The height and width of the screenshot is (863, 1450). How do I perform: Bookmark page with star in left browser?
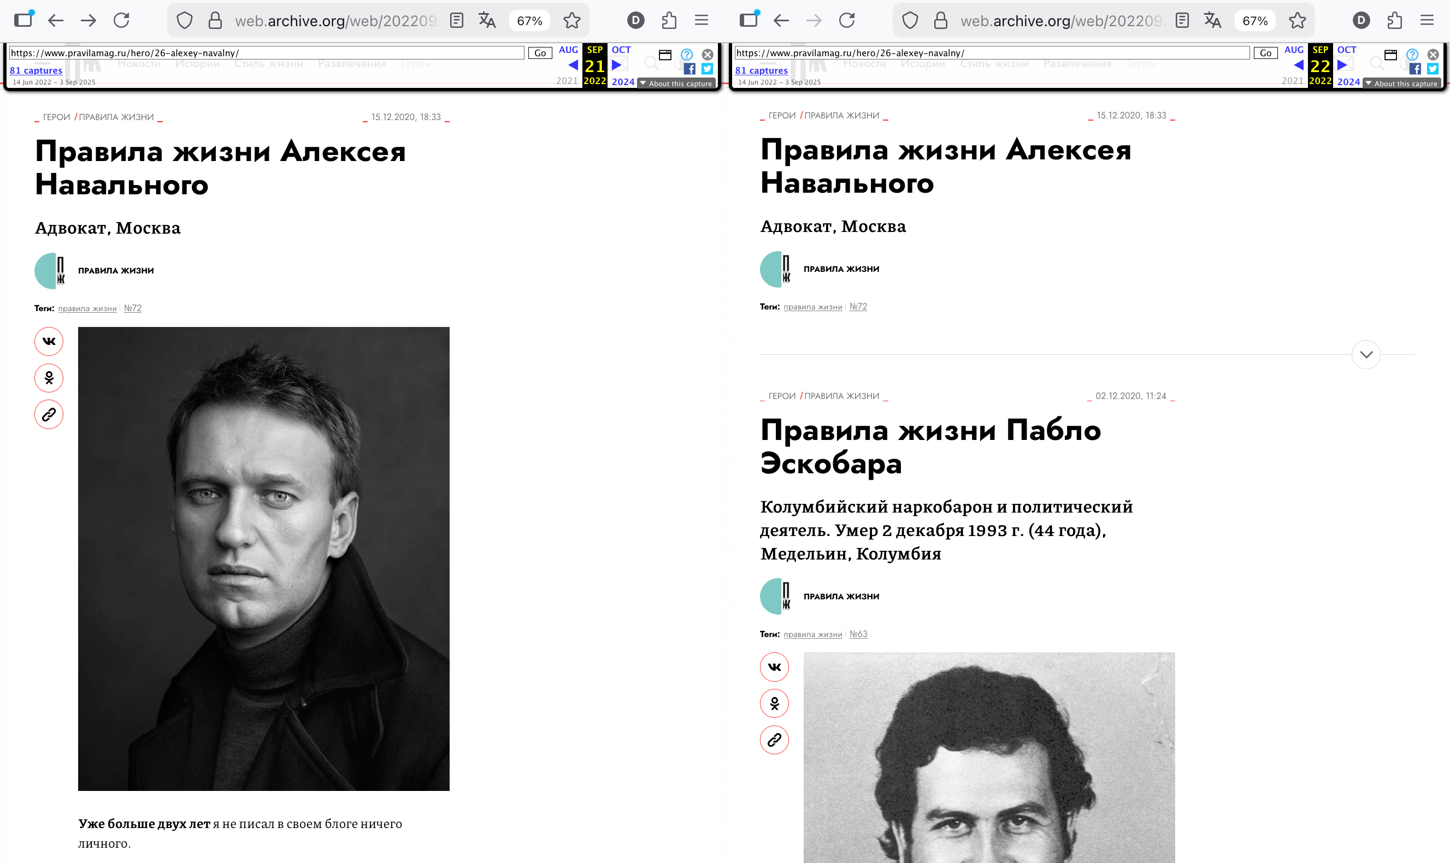pyautogui.click(x=571, y=21)
